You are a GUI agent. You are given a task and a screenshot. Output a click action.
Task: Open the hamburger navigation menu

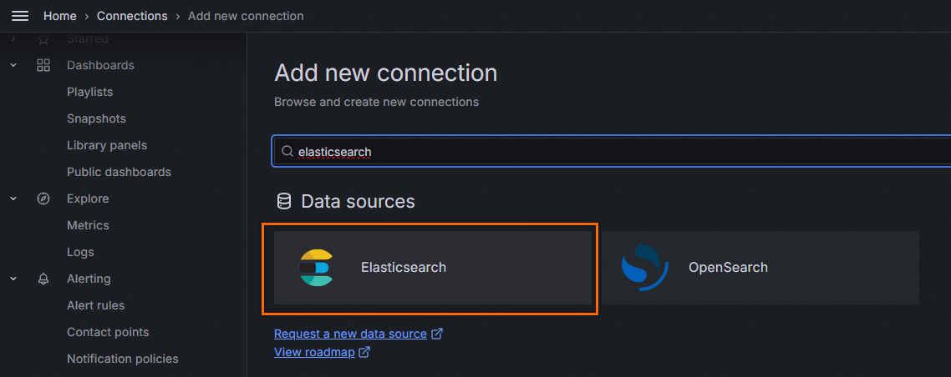pos(20,16)
